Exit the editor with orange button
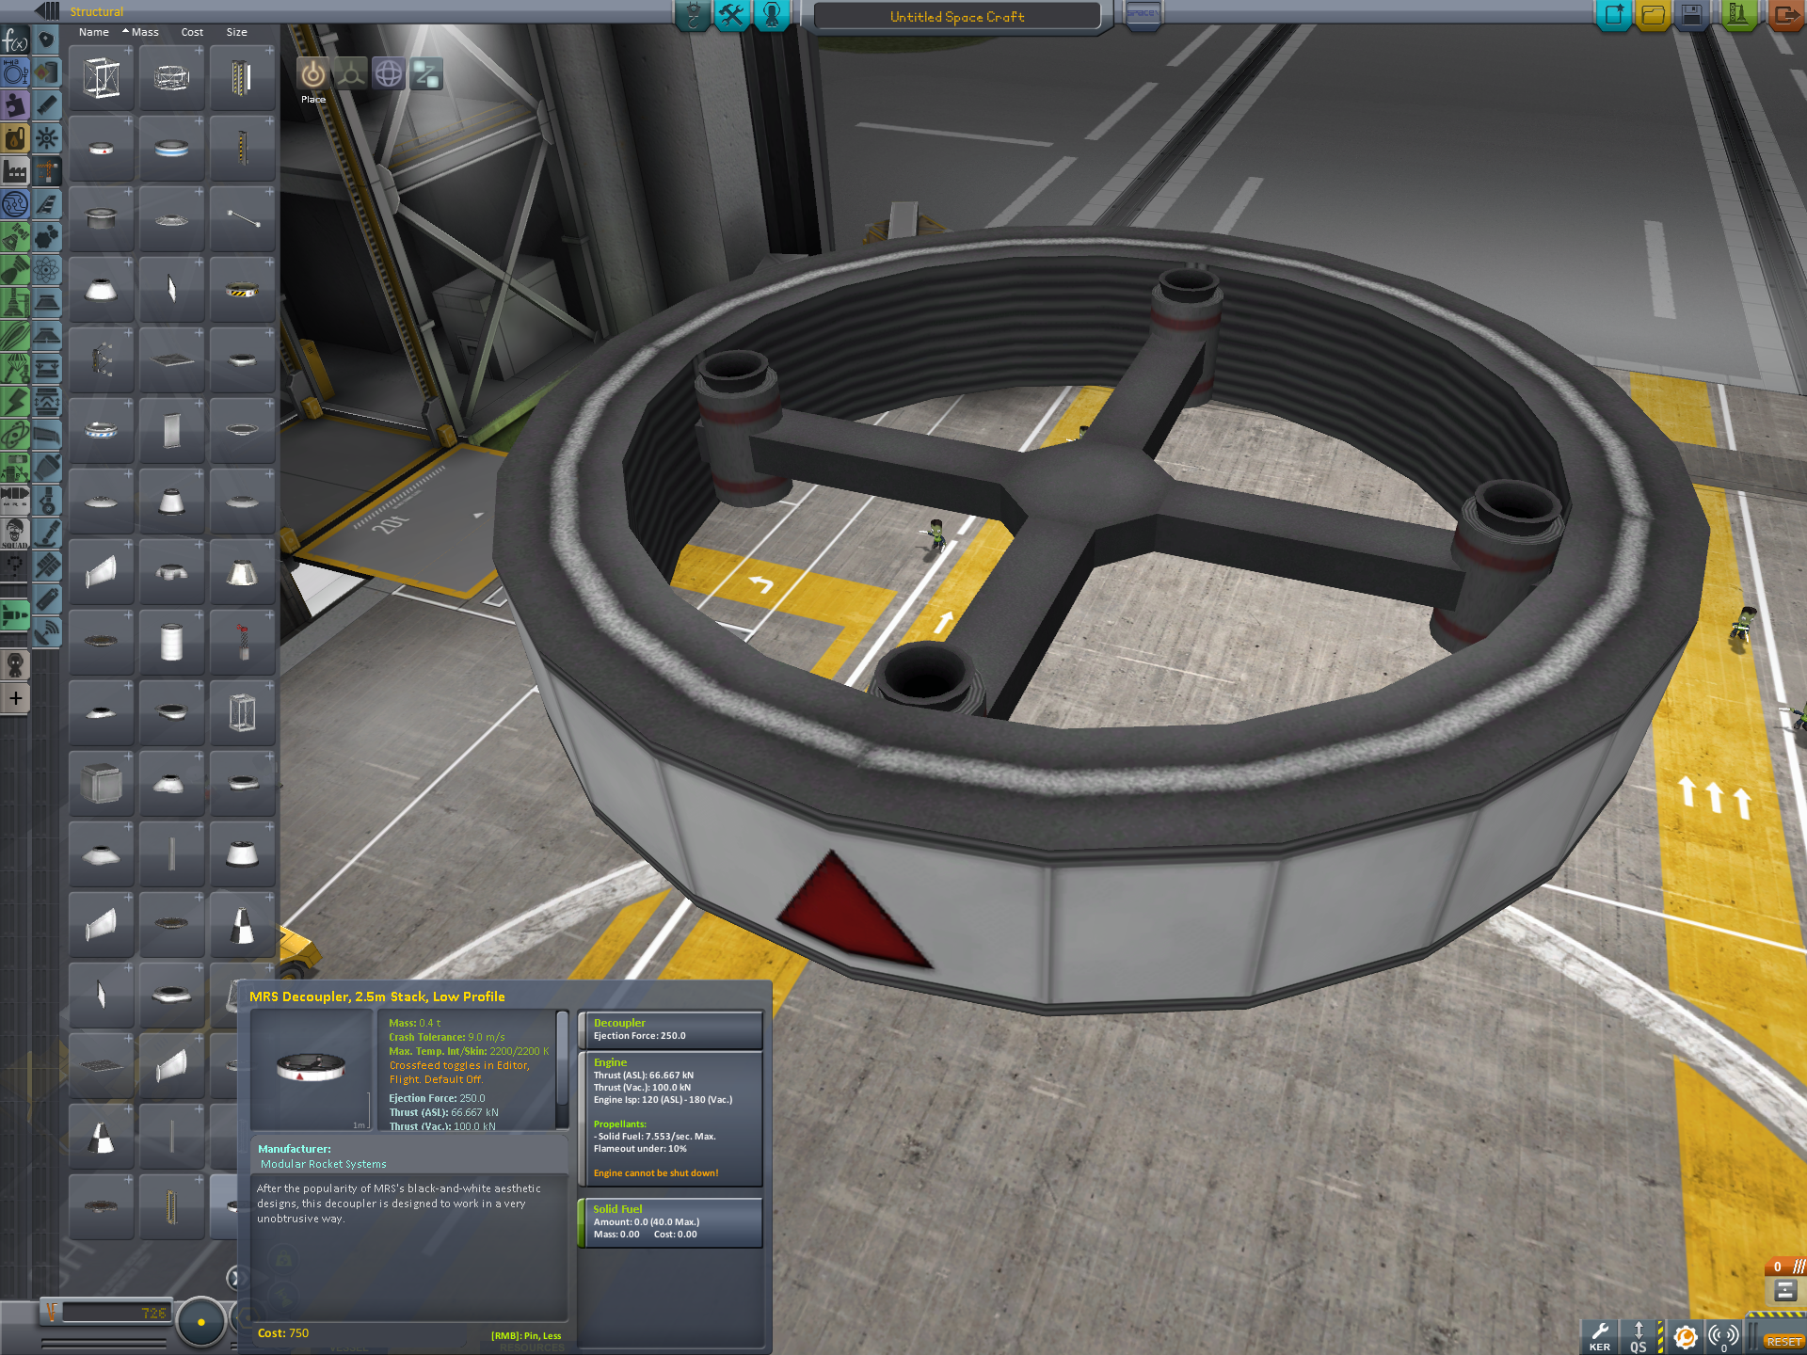The width and height of the screenshot is (1807, 1355). [1785, 15]
